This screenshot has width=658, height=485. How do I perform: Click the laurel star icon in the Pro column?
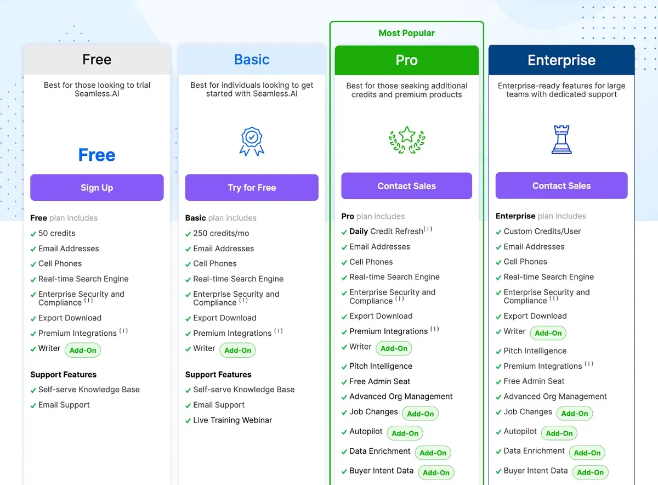pyautogui.click(x=406, y=140)
